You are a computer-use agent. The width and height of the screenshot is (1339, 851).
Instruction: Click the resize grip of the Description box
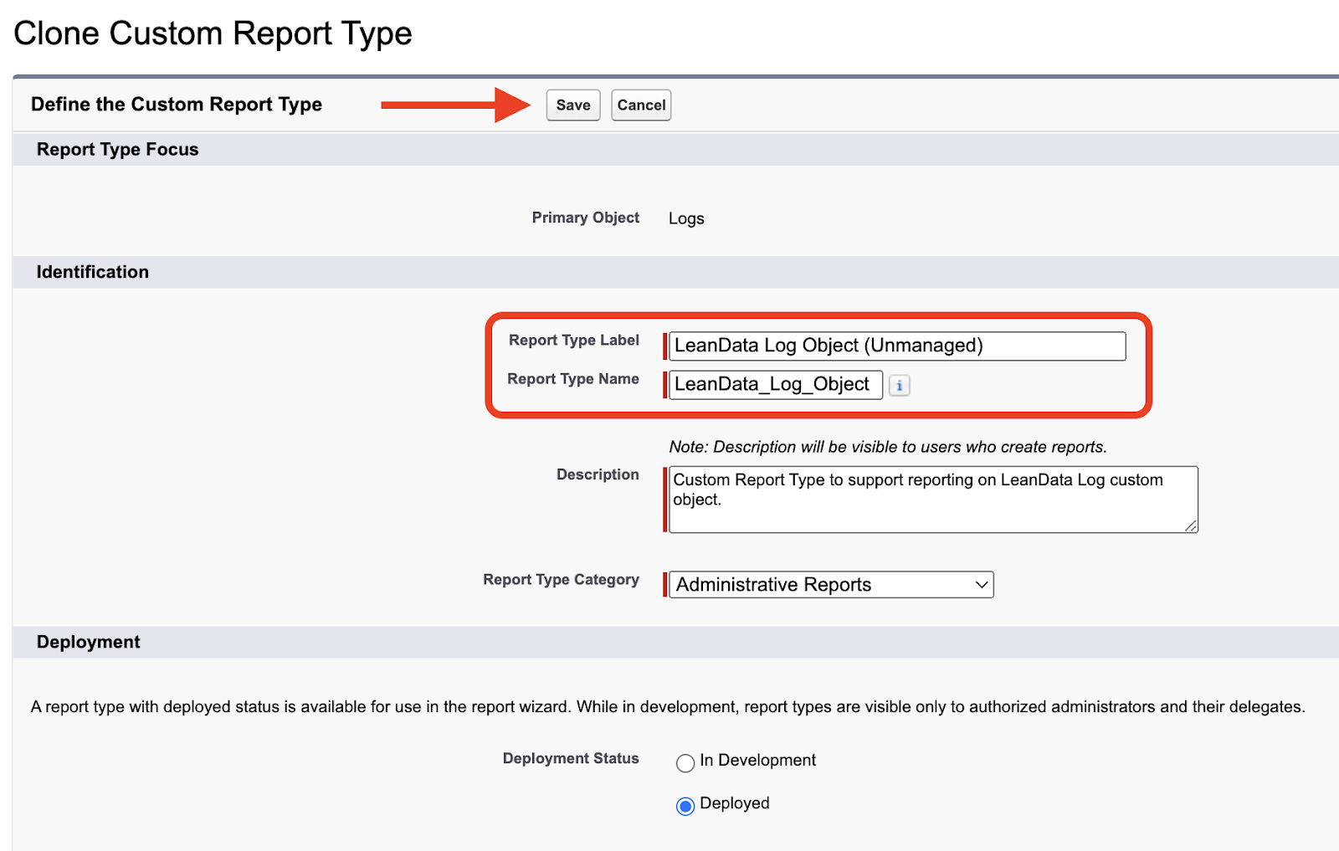coord(1191,525)
